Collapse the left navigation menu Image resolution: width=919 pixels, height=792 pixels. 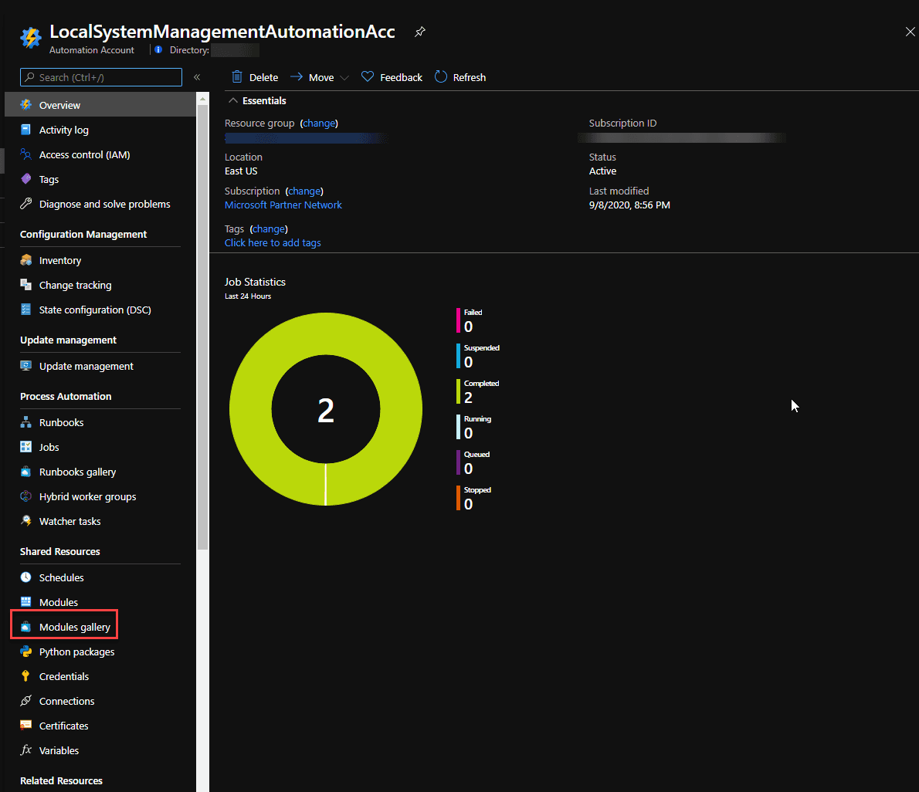(197, 76)
